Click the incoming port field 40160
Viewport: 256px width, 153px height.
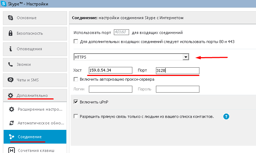point(121,32)
